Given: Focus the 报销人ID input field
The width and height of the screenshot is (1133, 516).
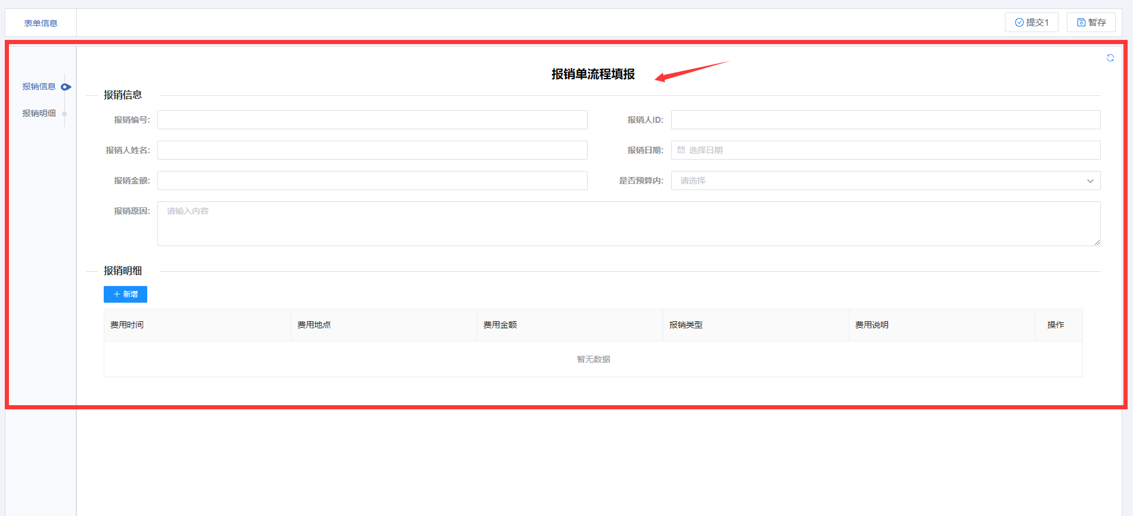Looking at the screenshot, I should (x=884, y=120).
